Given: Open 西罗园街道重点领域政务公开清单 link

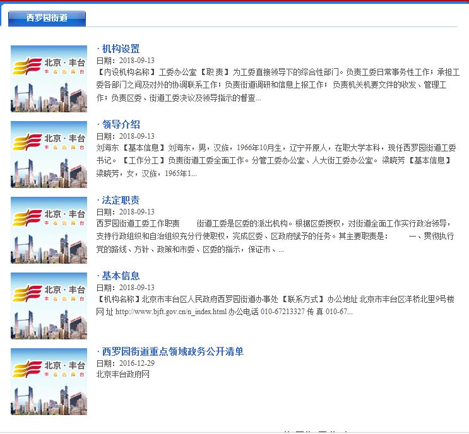Looking at the screenshot, I should click(x=172, y=352).
